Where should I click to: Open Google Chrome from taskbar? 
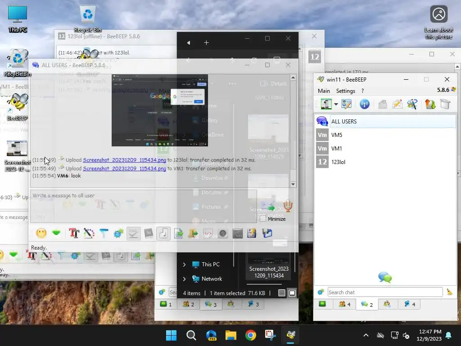[x=251, y=335]
